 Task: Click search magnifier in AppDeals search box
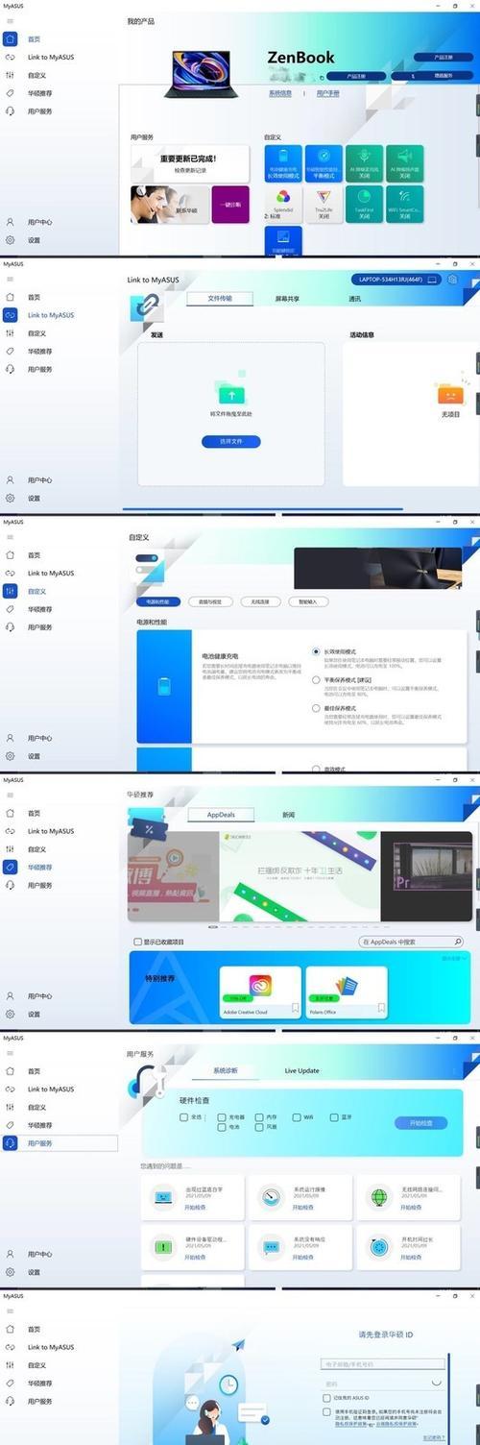pyautogui.click(x=457, y=942)
